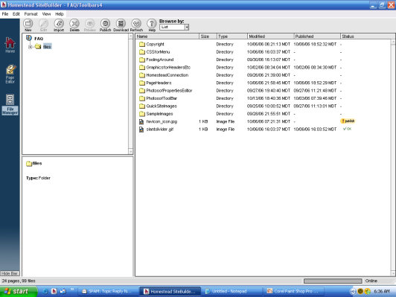Select the FAQ root tree item

[x=39, y=39]
